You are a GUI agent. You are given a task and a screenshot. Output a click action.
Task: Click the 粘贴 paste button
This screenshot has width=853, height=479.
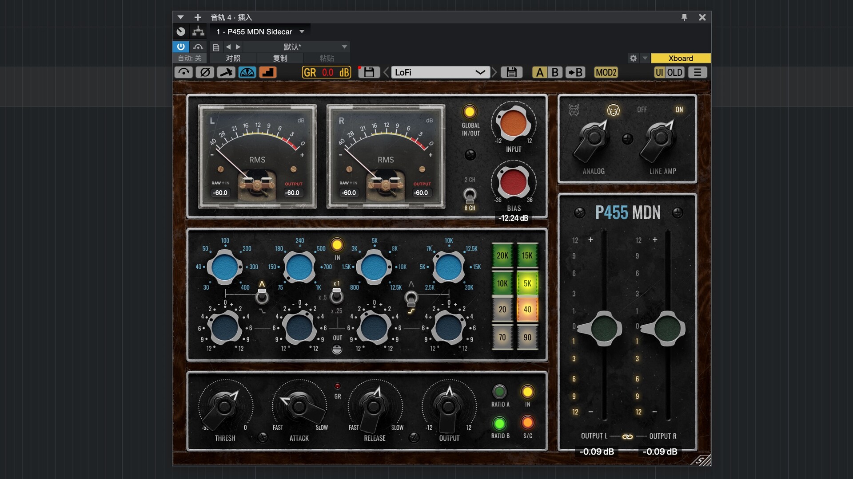coord(327,58)
